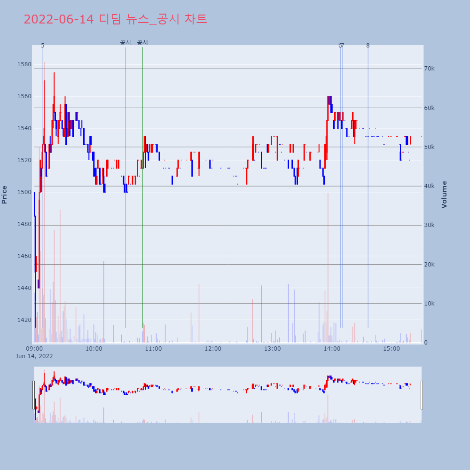
Task: Click the timeline marker labeled 5
Action: 43,46
